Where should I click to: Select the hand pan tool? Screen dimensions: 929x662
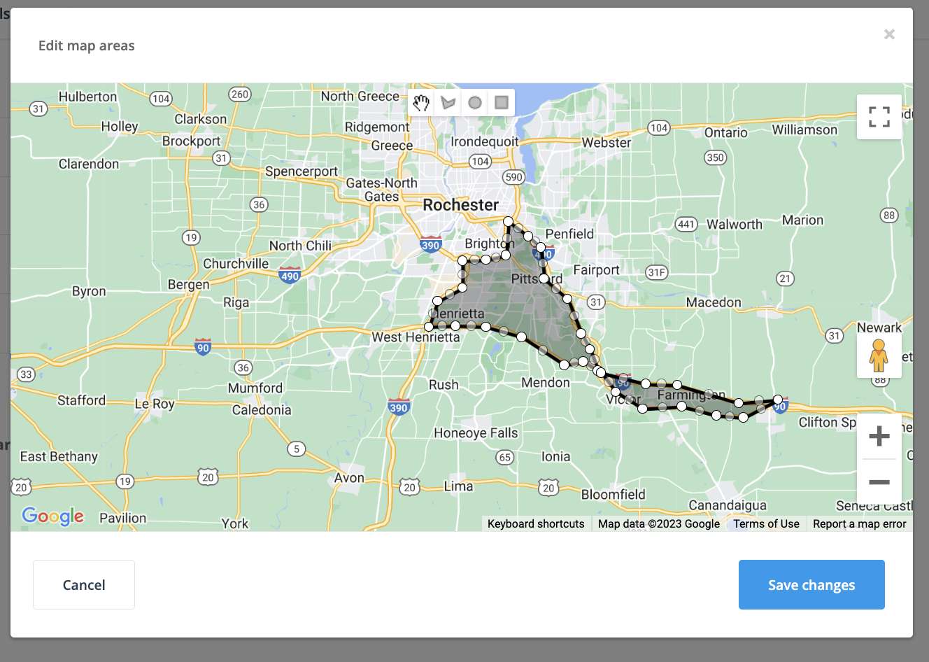pos(421,103)
